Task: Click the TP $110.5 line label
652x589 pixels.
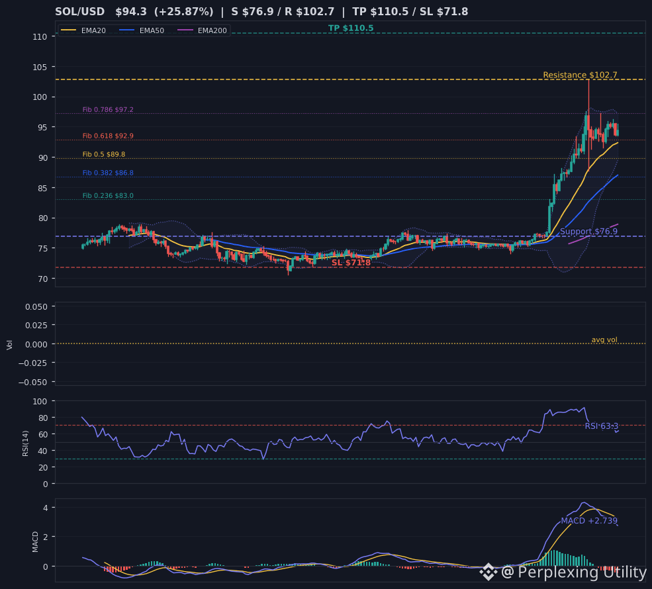Action: point(351,28)
